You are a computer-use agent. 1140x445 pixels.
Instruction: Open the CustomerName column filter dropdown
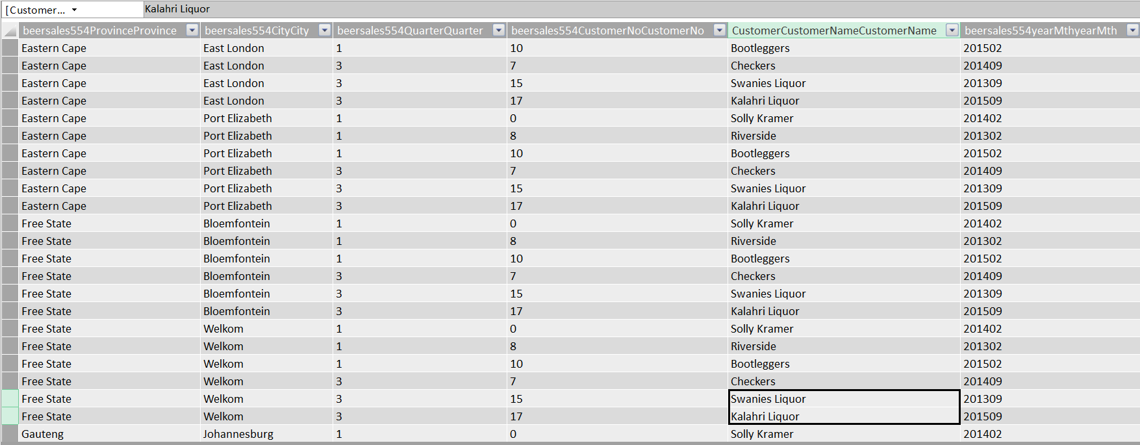[x=952, y=31]
